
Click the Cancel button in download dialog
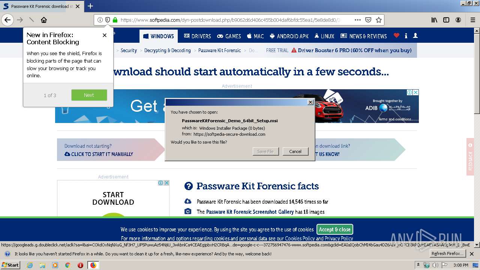[295, 151]
